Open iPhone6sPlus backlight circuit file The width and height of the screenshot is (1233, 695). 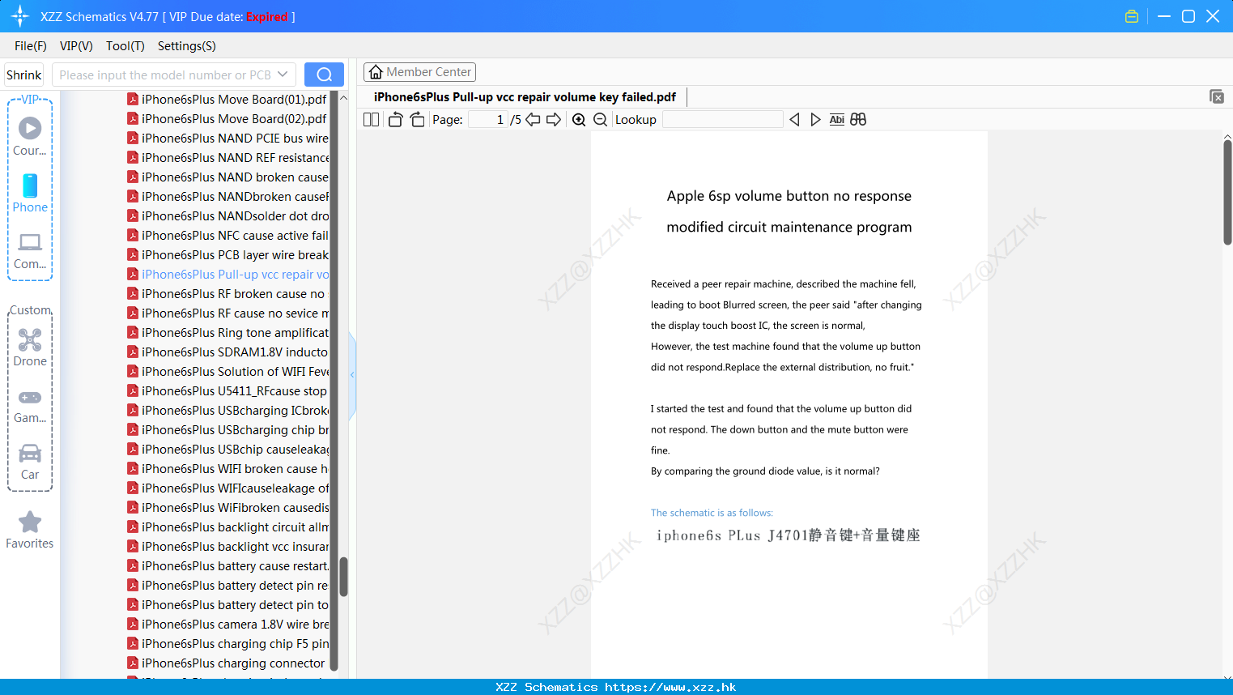click(x=227, y=527)
